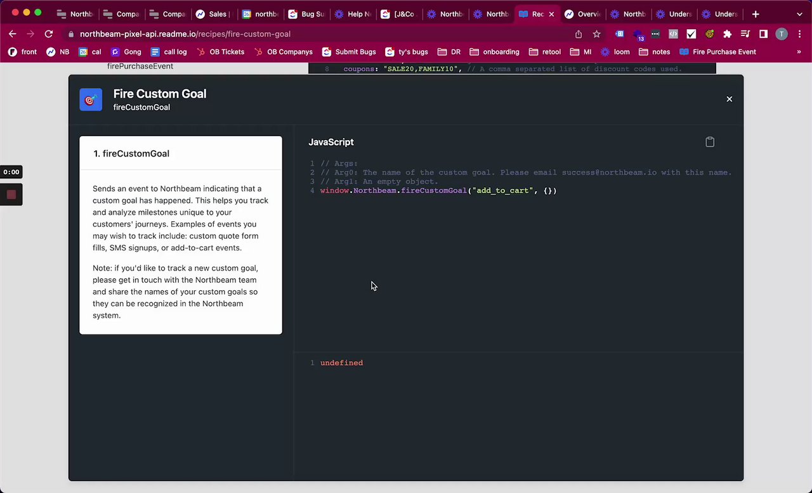Click the JavaScript heading

coord(331,142)
